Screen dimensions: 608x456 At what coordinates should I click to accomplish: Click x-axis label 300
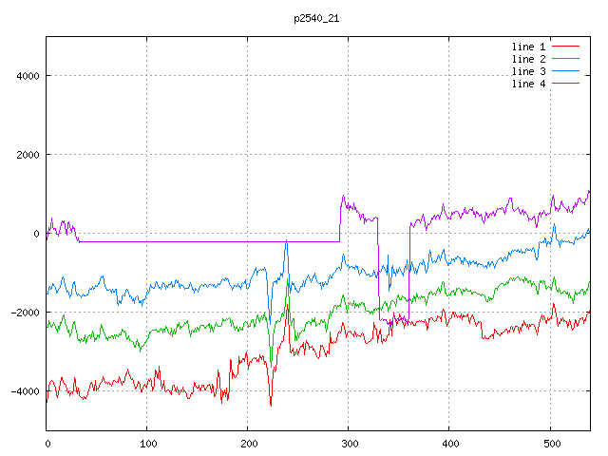[x=350, y=444]
